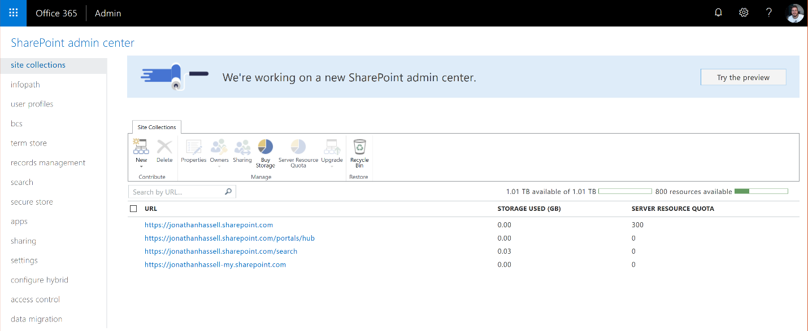Open the jonathanhassell.sharepoint.com root site link

click(x=209, y=225)
